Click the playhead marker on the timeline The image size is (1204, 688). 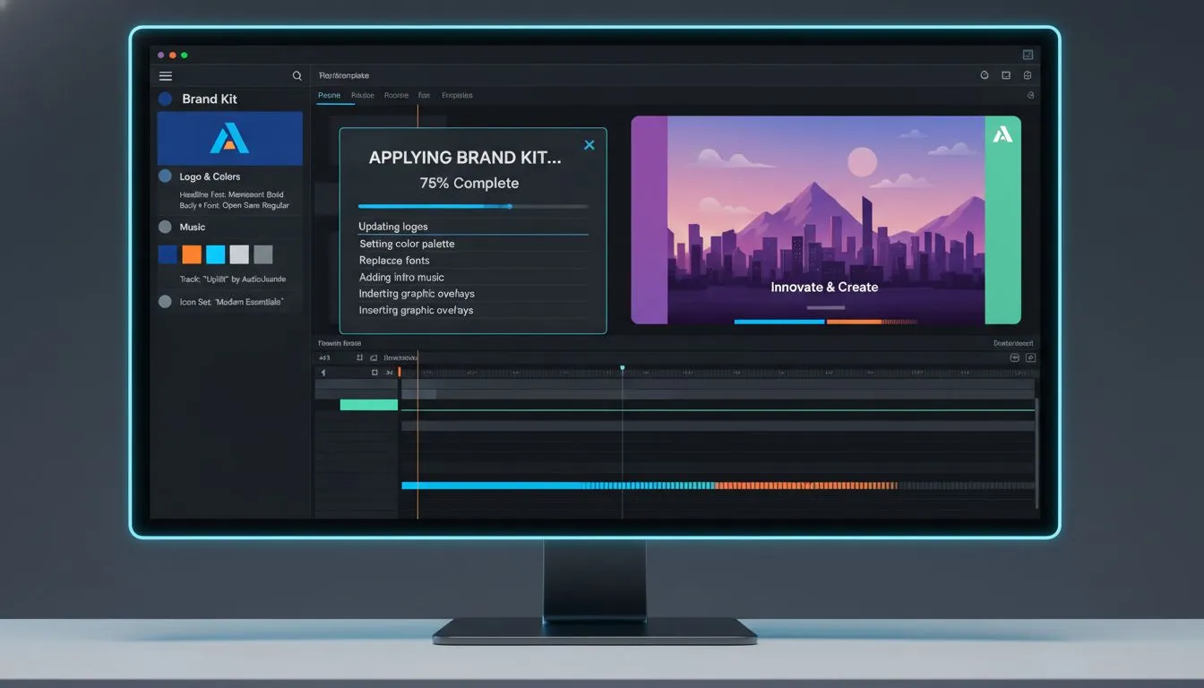(x=623, y=366)
